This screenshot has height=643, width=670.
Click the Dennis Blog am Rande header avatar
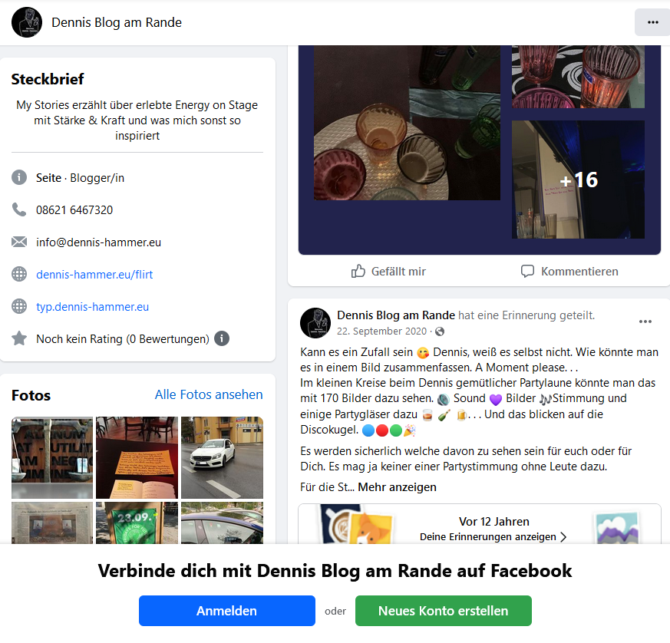pyautogui.click(x=27, y=22)
